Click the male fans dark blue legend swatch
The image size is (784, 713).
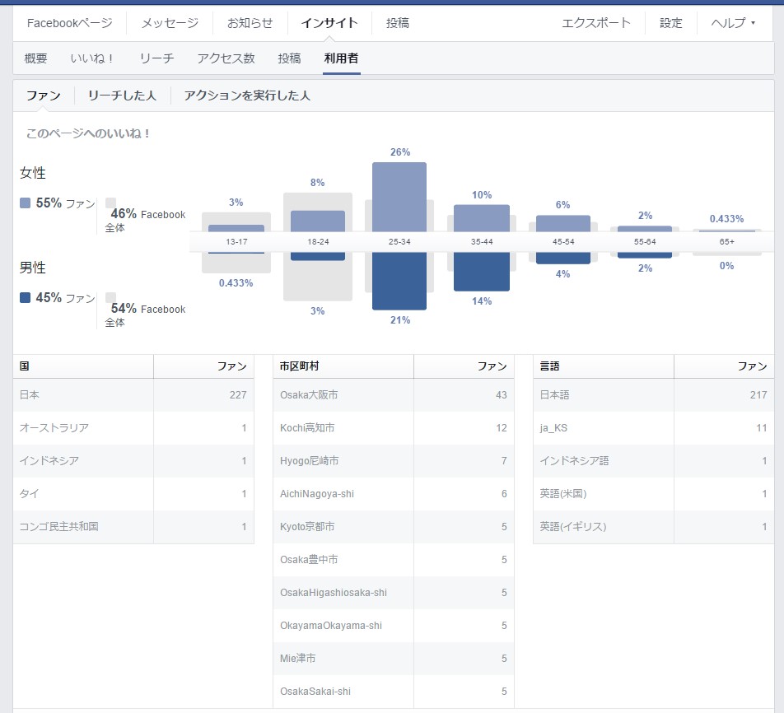26,297
